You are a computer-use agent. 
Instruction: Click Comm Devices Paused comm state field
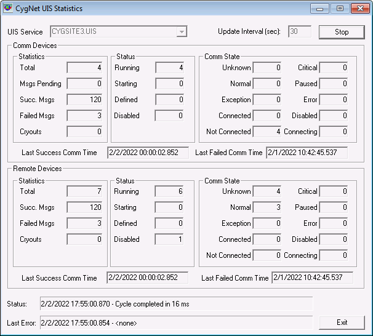coord(333,84)
